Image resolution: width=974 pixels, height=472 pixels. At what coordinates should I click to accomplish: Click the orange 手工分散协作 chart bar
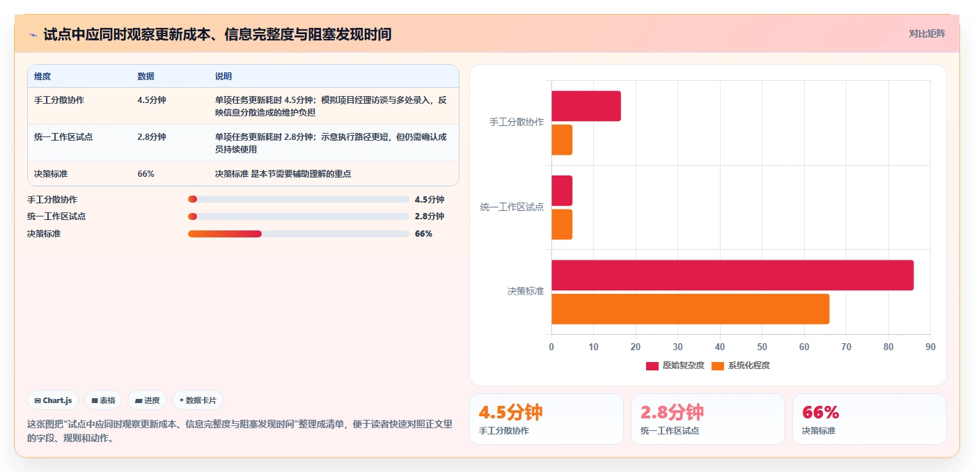pos(562,140)
